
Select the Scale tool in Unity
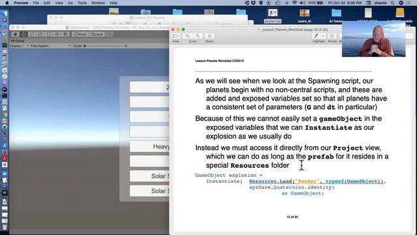point(40,35)
